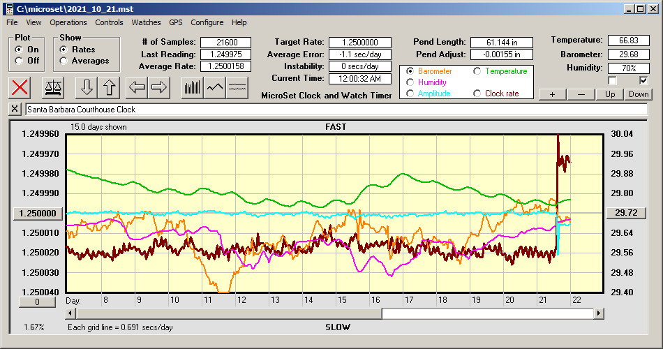
Task: Click the Instability value field
Action: coord(360,66)
